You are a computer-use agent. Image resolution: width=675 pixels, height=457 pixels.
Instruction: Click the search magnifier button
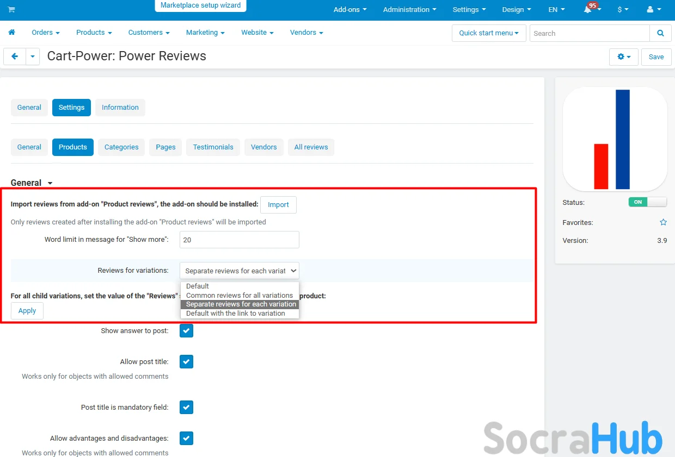click(x=660, y=33)
